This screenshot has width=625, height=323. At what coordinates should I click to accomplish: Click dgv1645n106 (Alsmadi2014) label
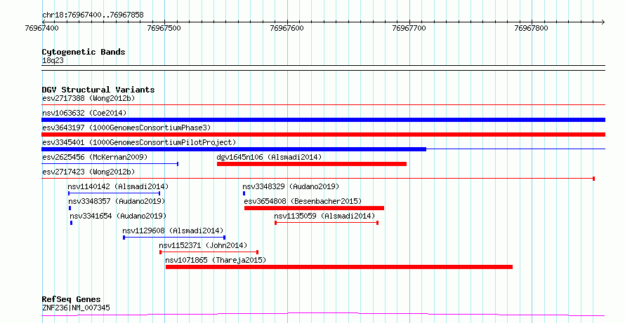point(269,157)
